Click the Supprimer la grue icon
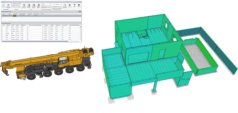Image resolution: width=238 pixels, height=113 pixels. click(x=34, y=5)
